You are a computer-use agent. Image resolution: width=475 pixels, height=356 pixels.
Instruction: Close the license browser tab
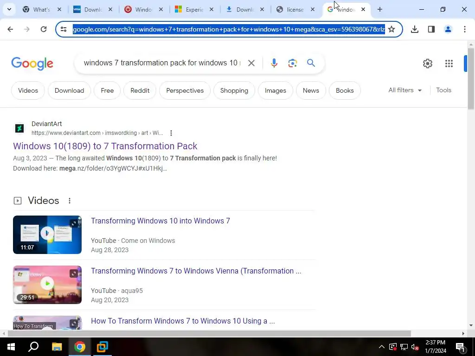313,9
